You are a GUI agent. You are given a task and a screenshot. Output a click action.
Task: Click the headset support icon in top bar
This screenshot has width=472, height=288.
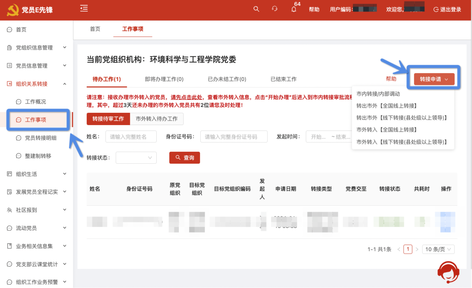[275, 9]
